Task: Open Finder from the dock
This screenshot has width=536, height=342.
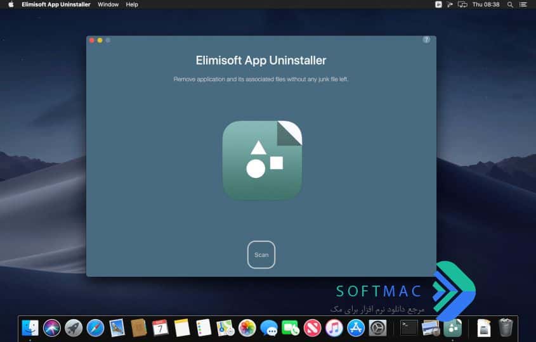Action: point(30,328)
